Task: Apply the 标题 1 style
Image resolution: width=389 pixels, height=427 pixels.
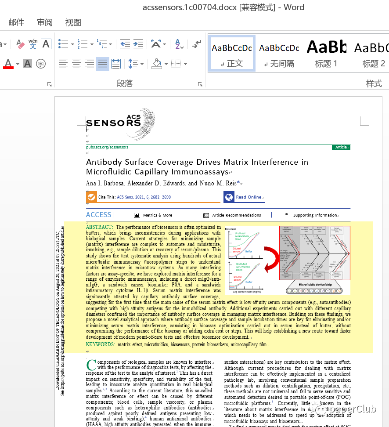Action: 326,54
